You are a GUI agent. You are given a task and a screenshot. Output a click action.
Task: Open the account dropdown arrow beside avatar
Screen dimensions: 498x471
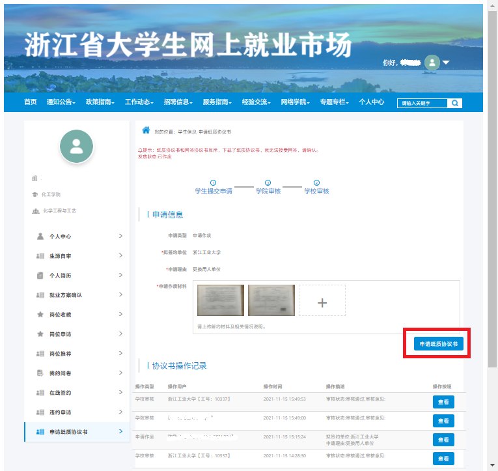(x=447, y=63)
